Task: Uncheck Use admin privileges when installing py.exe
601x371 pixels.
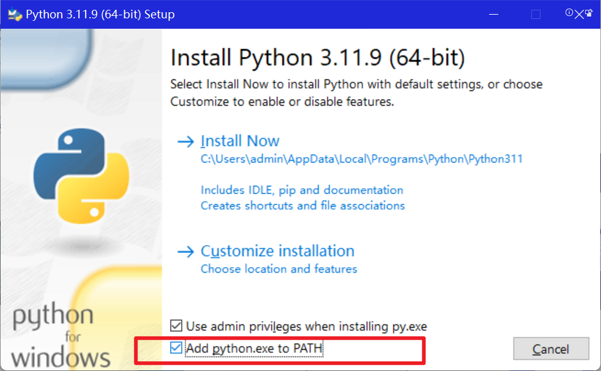Action: [x=176, y=326]
